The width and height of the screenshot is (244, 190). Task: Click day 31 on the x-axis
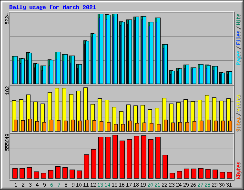[229, 185]
